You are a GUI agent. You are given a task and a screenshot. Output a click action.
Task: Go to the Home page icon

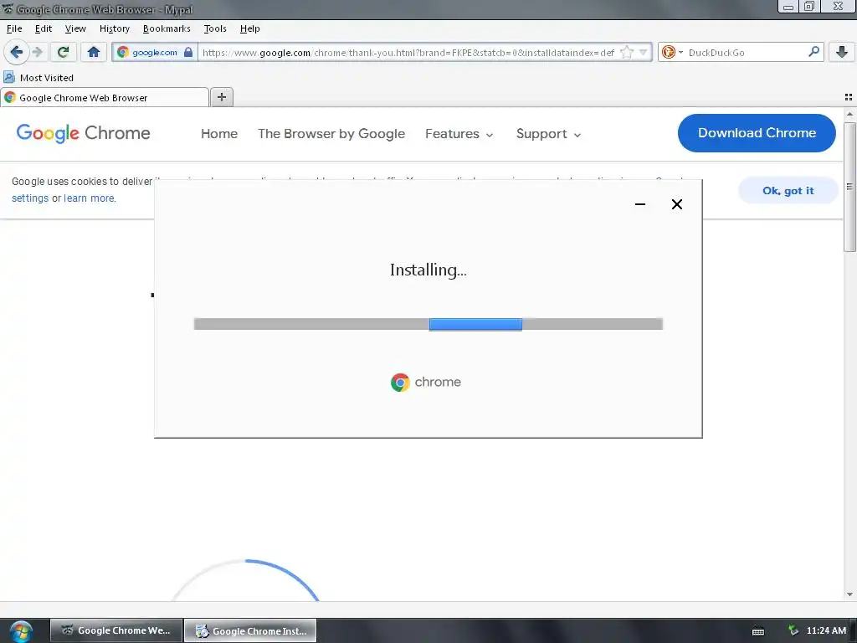coord(94,53)
